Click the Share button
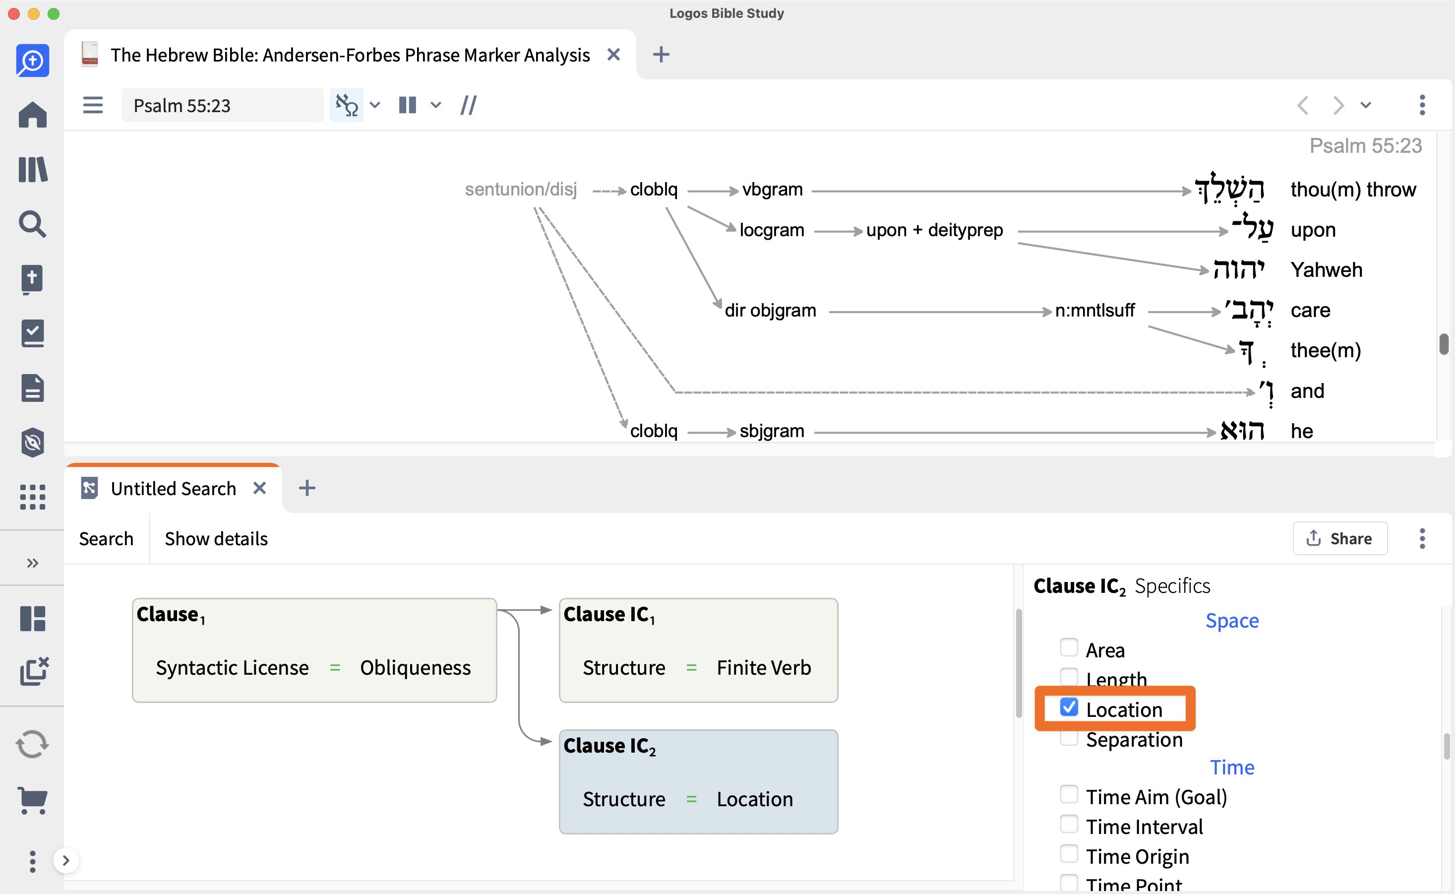This screenshot has width=1455, height=894. (1340, 538)
